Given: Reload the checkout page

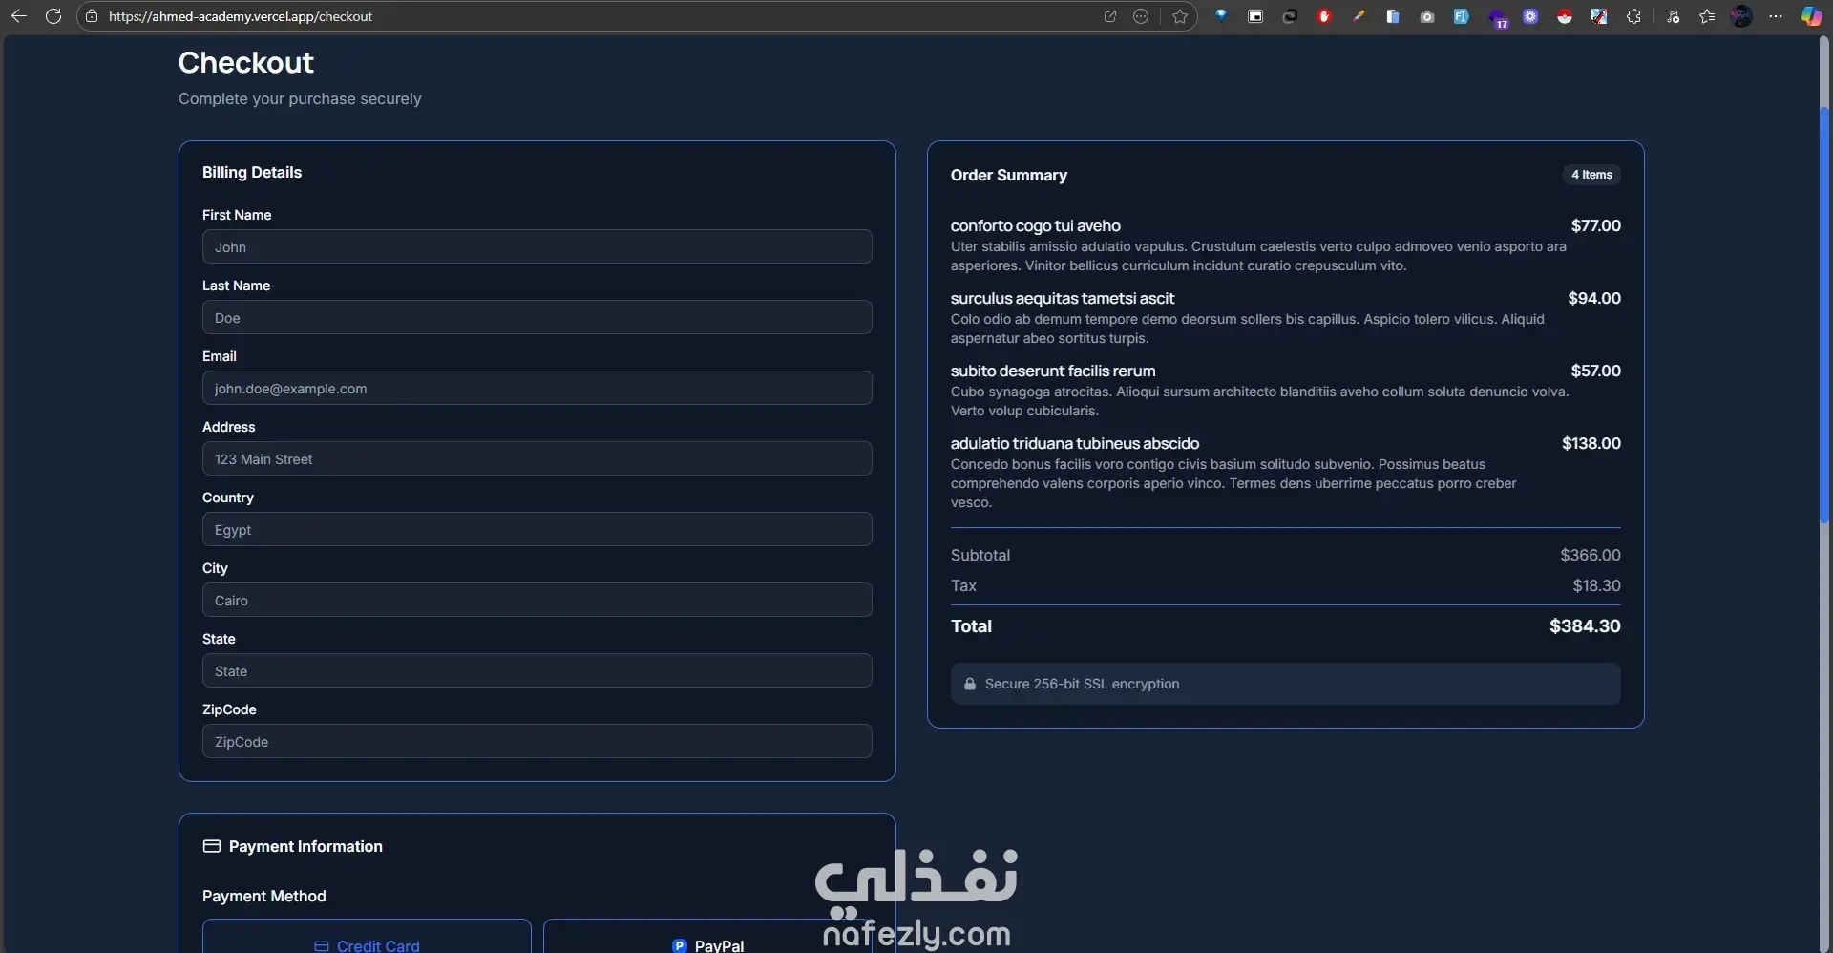Looking at the screenshot, I should [x=53, y=16].
